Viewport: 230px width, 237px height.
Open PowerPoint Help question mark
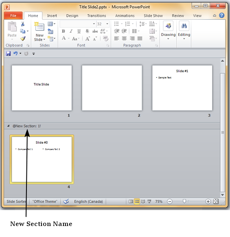click(x=221, y=16)
